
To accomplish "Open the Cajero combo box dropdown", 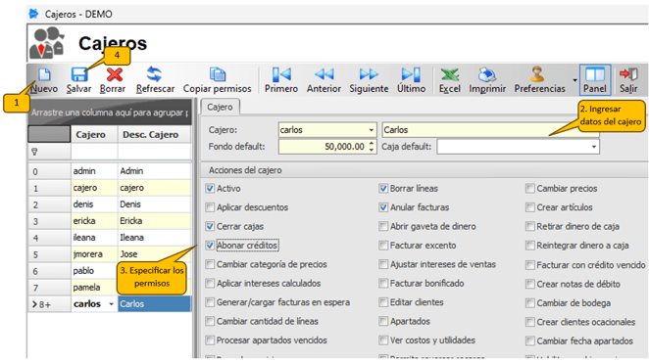I will coord(372,130).
